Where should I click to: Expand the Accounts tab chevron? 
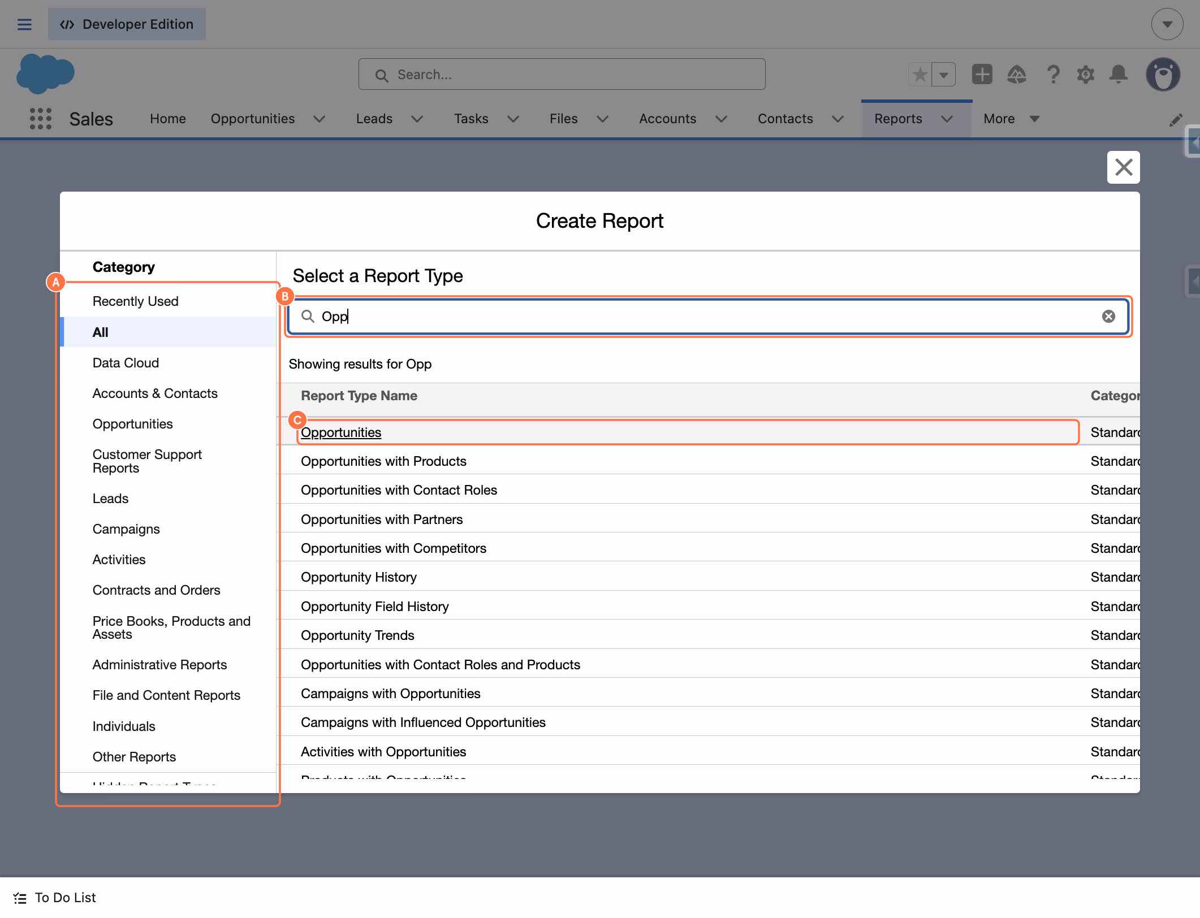[x=722, y=119]
